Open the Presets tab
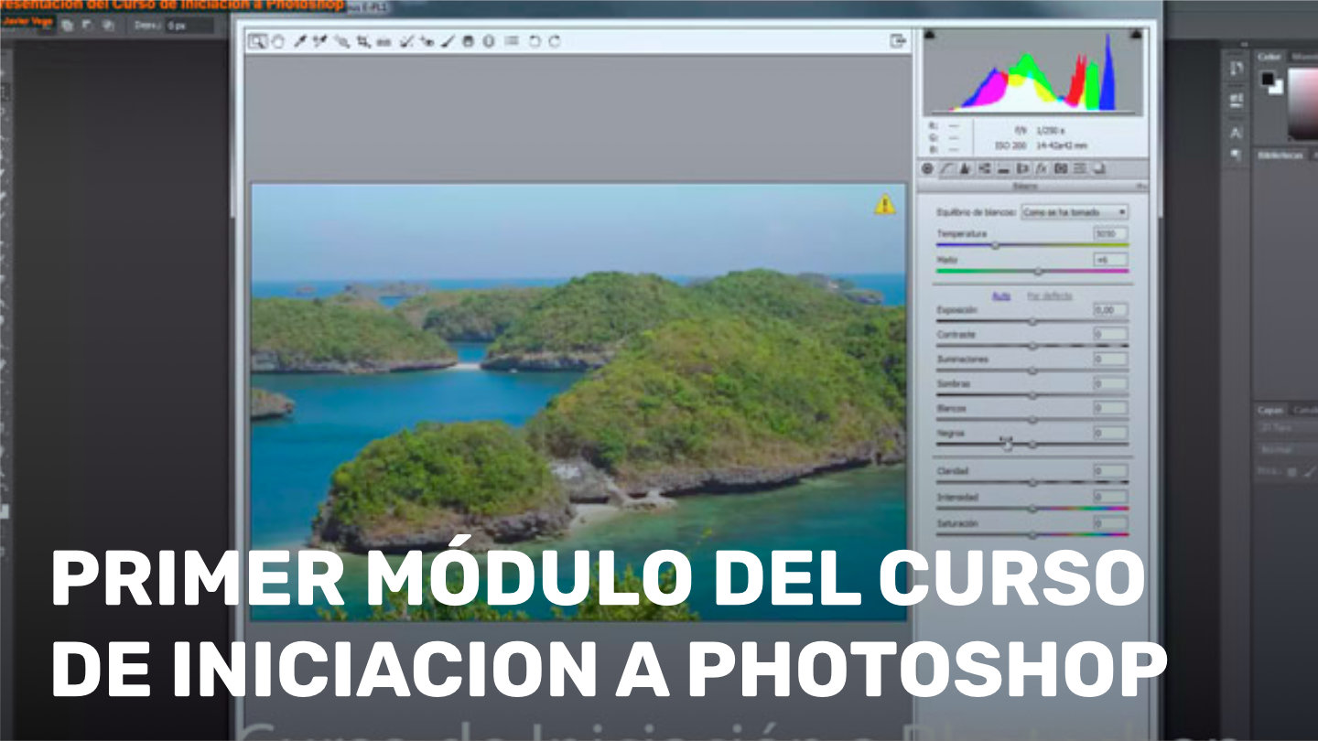Screen dimensions: 1318x741 point(1080,168)
